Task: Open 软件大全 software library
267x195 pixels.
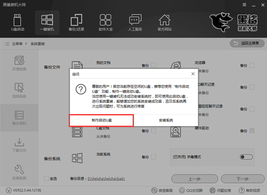Action: pyautogui.click(x=105, y=22)
